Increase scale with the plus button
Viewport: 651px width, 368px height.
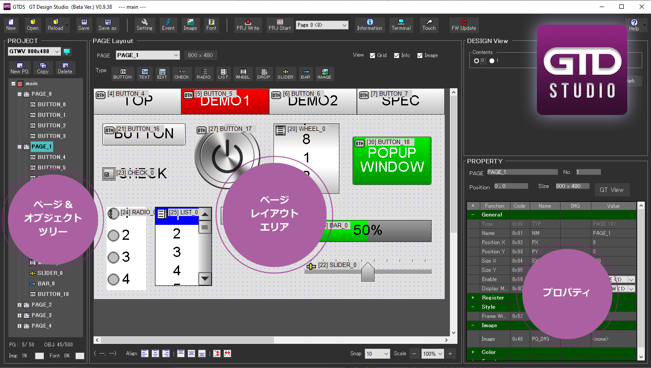pos(450,354)
